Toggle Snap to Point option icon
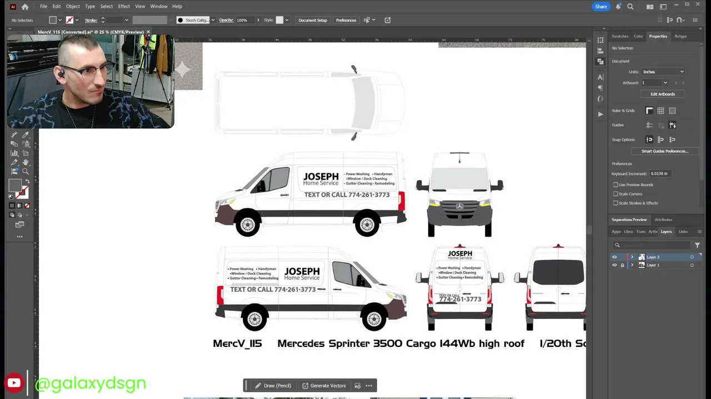The image size is (711, 399). [x=649, y=140]
